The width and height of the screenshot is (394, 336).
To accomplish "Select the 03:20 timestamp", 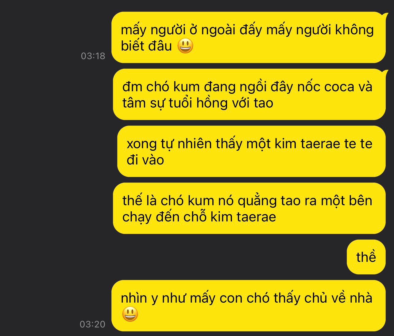I will (92, 324).
